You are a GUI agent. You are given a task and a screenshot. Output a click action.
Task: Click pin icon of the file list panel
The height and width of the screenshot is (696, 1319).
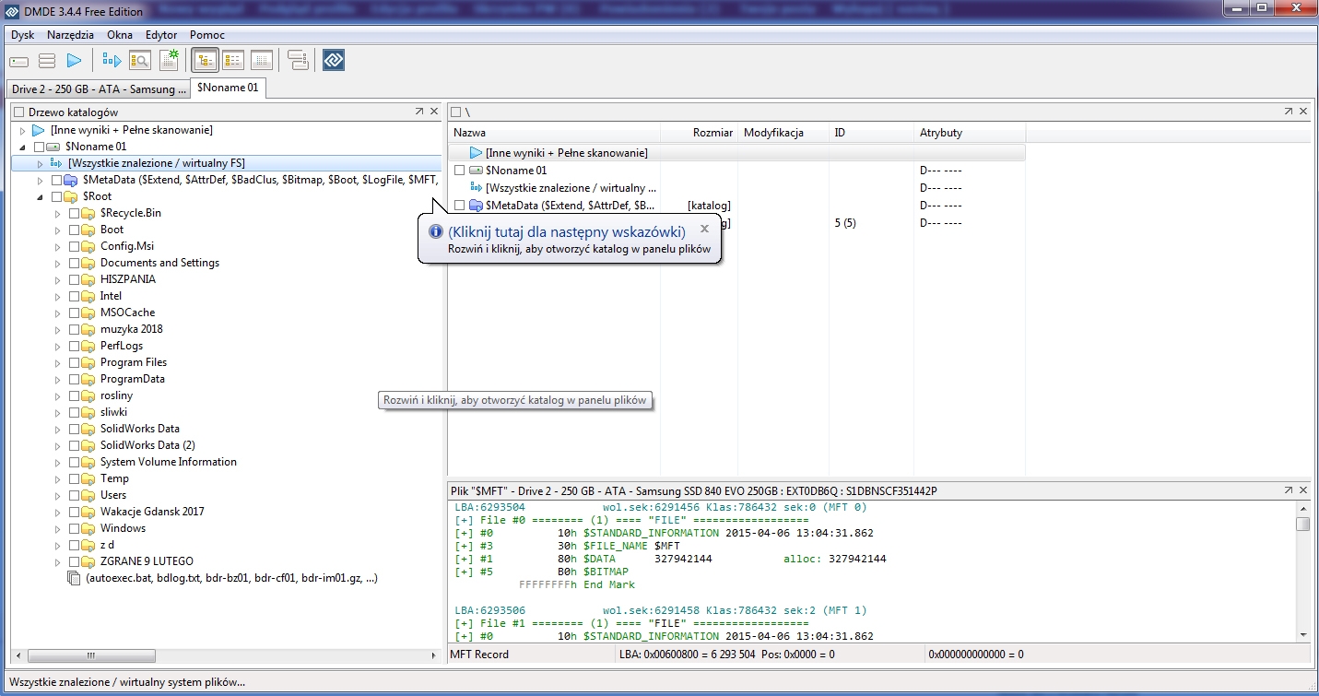(1289, 112)
